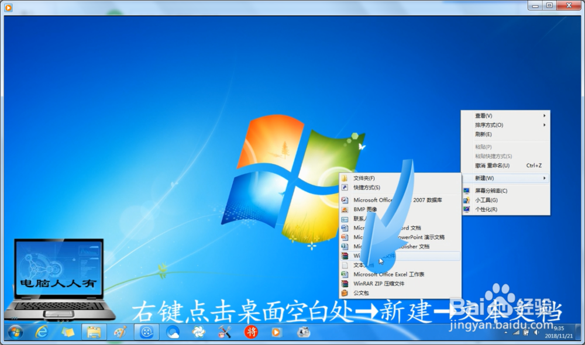Image resolution: width=585 pixels, height=345 pixels.
Task: Maximize the video player window
Action: pyautogui.click(x=549, y=6)
